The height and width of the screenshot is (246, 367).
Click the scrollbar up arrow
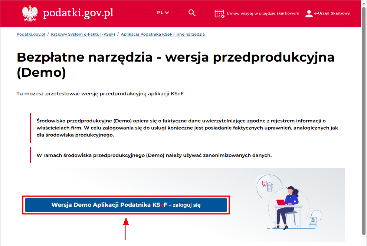364,3
